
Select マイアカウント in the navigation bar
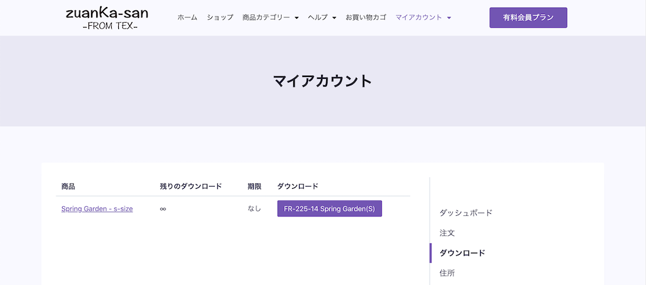point(419,17)
